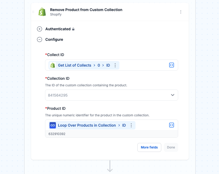
Task: Click the Shopify logo in the step header
Action: click(42, 12)
